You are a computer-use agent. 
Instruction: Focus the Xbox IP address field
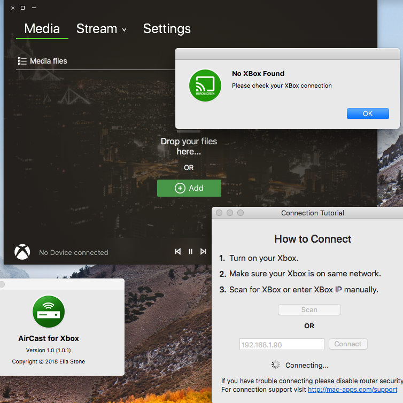[x=282, y=344]
